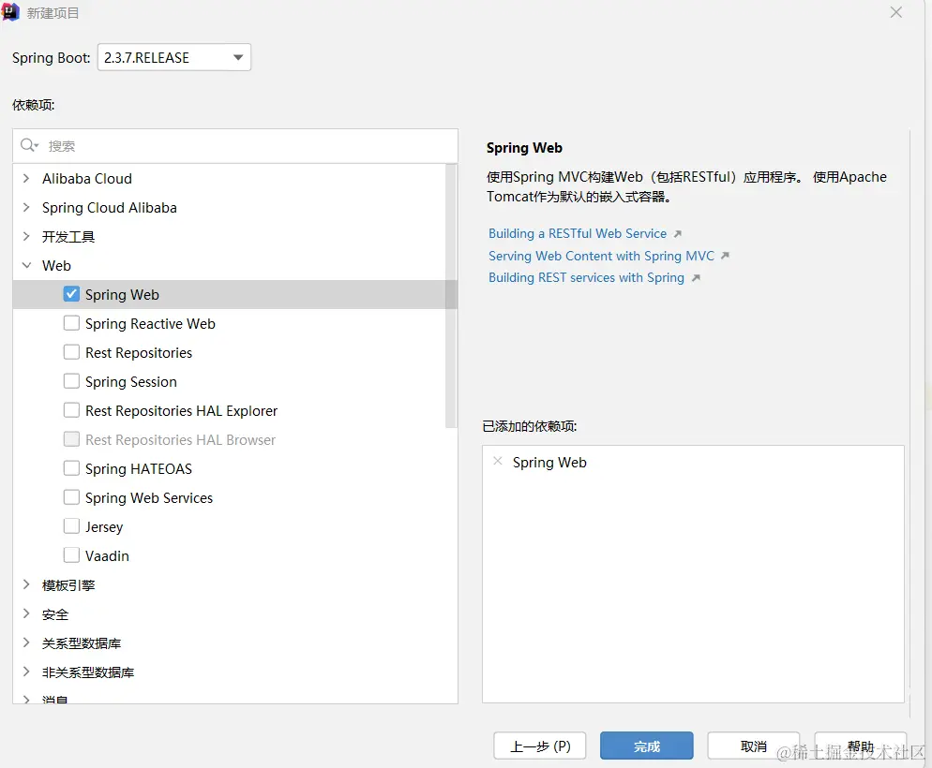Screen dimensions: 932x768
Task: Enable the Vaadin dependency checkbox
Action: coord(71,555)
